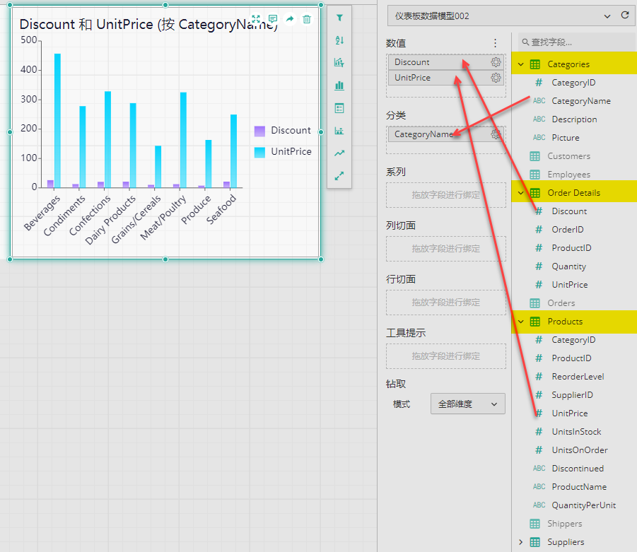Select QuantityPerUnit field under Products
This screenshot has width=637, height=552.
(x=584, y=505)
